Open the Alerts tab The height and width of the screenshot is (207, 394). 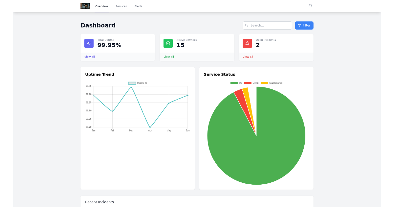pos(138,6)
